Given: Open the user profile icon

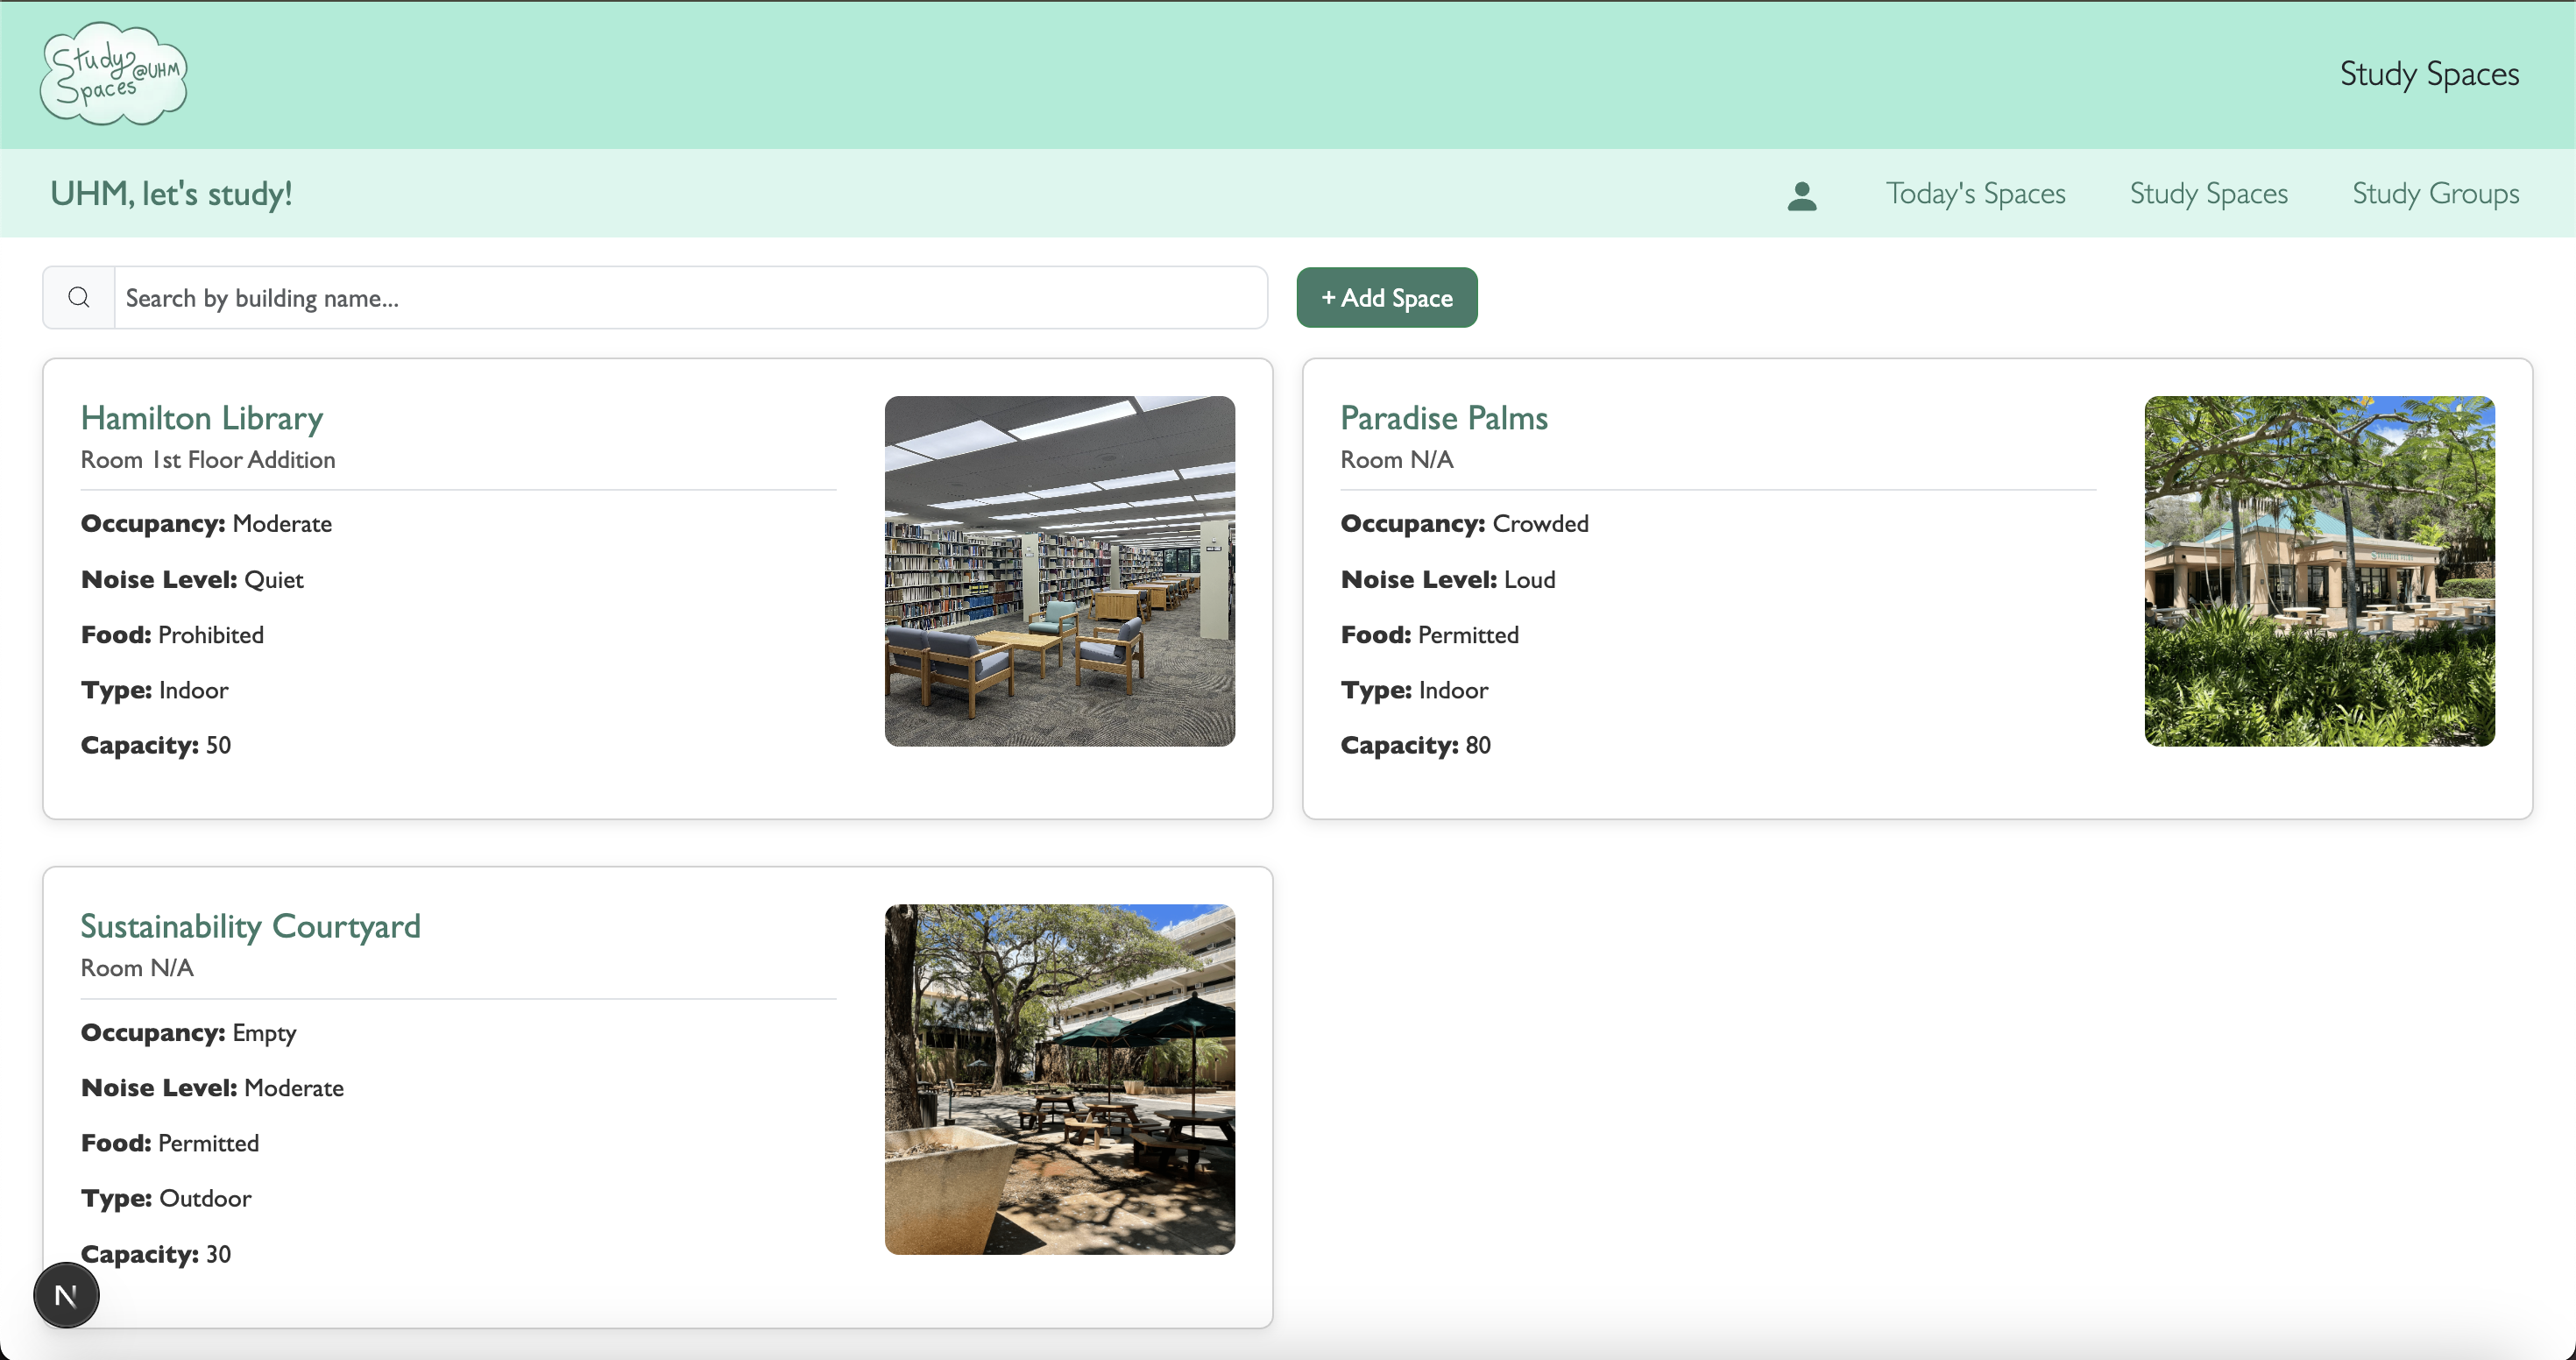Looking at the screenshot, I should click(1801, 195).
